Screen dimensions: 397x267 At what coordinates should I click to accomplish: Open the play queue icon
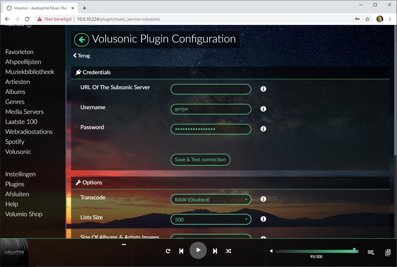(371, 252)
